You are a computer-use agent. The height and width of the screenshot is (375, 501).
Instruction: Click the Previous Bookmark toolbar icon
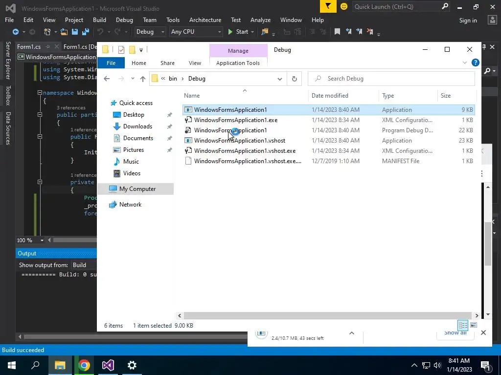(x=348, y=32)
